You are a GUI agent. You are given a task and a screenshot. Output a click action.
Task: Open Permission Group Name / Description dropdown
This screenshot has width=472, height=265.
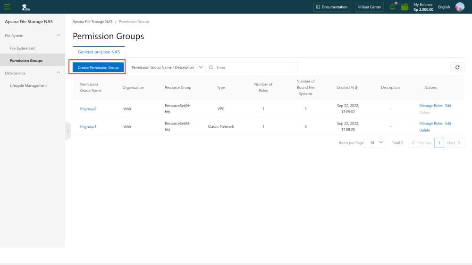click(167, 67)
